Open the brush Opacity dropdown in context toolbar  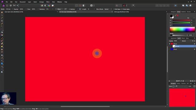[26, 9]
